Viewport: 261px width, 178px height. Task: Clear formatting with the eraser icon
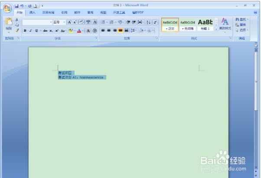click(x=82, y=22)
